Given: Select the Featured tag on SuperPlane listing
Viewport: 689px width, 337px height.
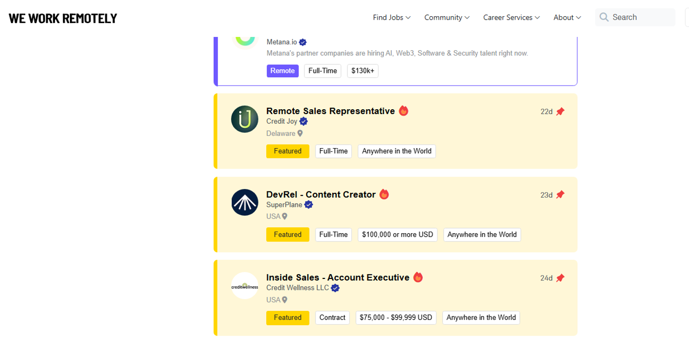Looking at the screenshot, I should click(x=287, y=235).
